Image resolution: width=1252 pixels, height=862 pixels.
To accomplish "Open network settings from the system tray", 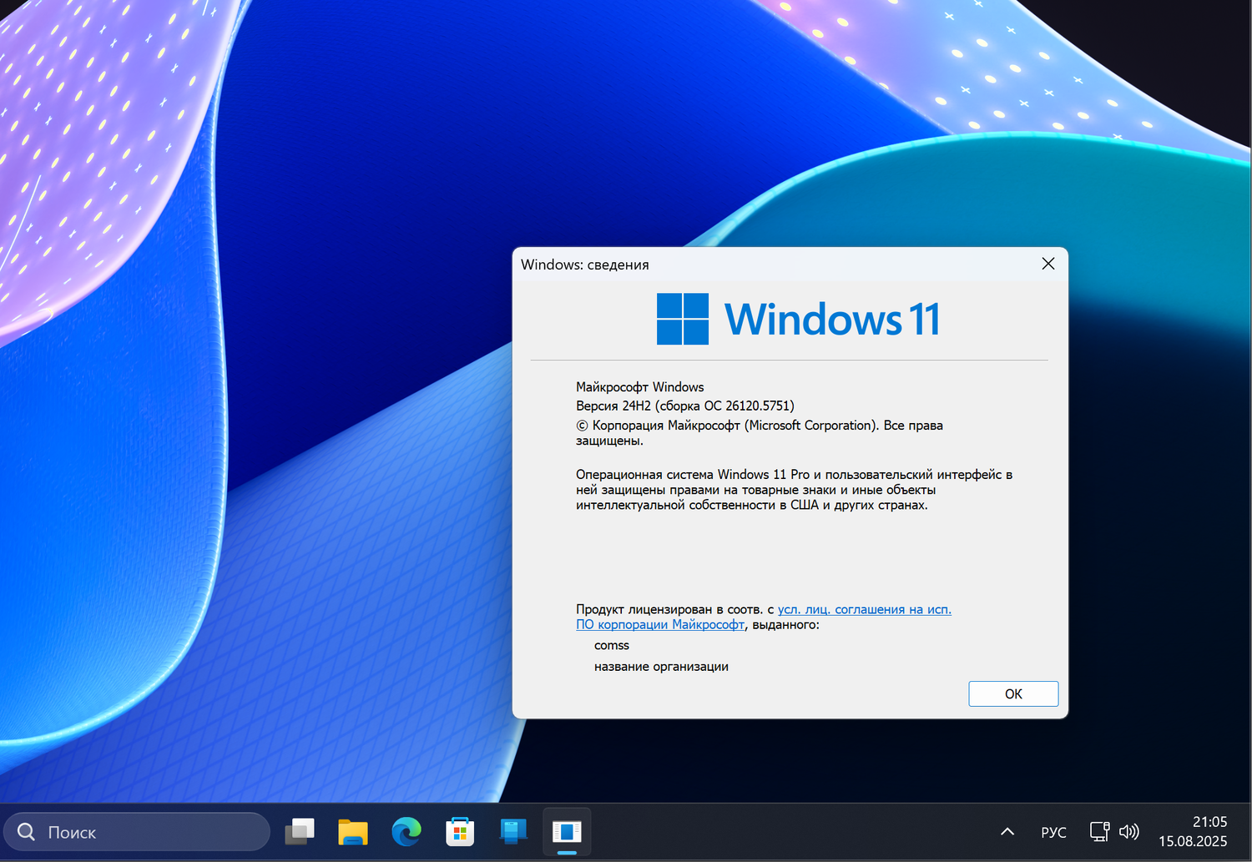I will point(1099,831).
